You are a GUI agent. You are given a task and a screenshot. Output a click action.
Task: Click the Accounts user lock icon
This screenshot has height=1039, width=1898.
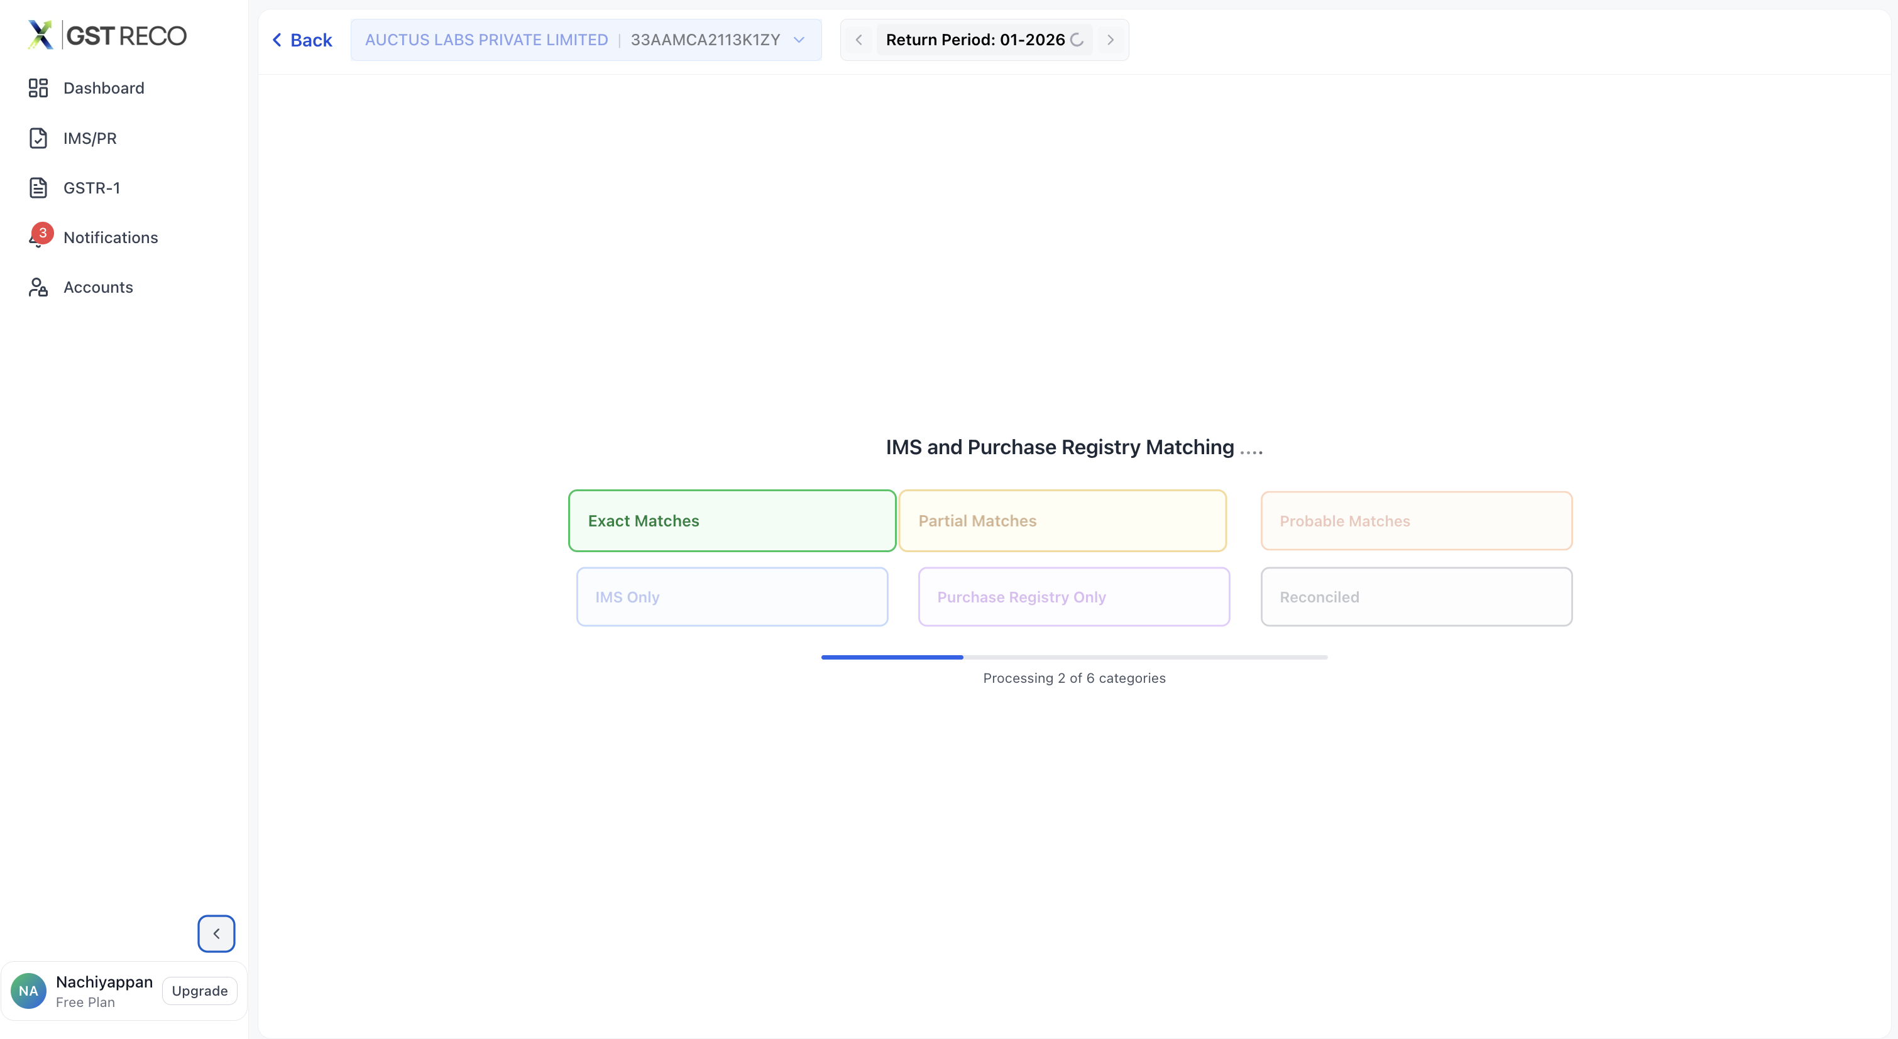click(x=38, y=287)
